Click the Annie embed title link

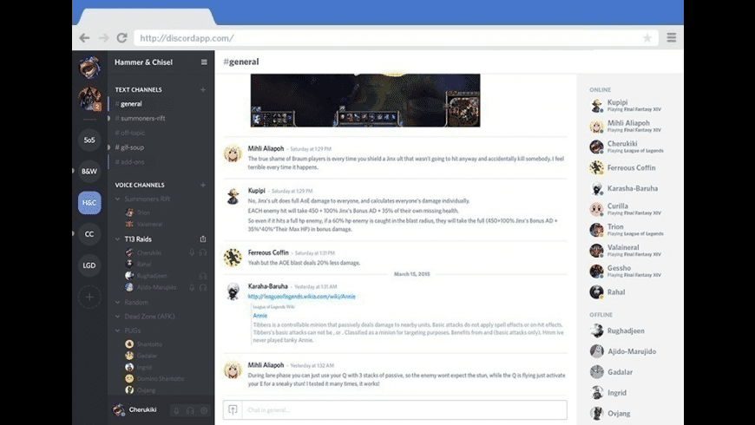(260, 316)
